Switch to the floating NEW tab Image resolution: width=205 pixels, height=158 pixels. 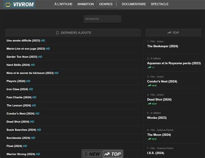tap(92, 154)
